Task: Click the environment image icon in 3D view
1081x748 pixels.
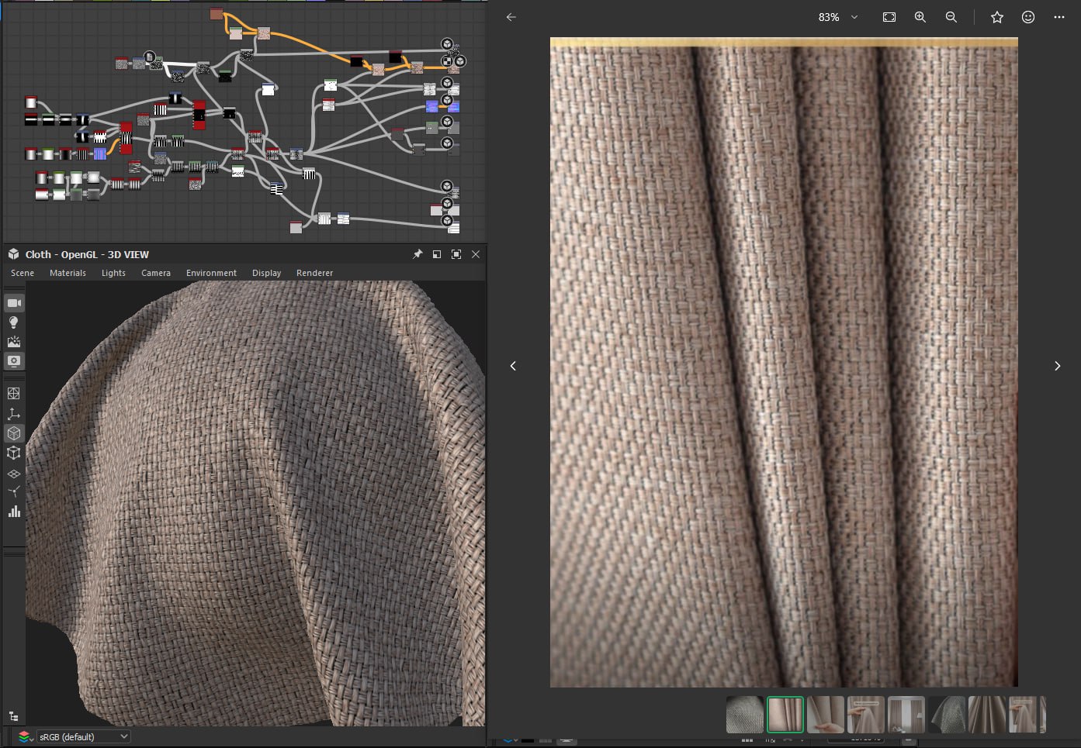Action: (14, 342)
